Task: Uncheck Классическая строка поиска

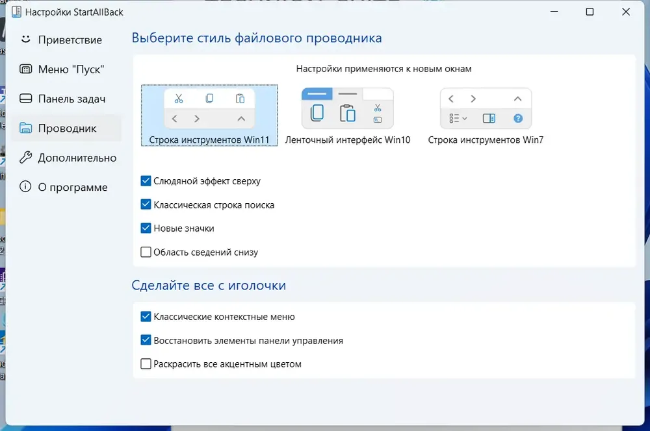Action: (146, 204)
